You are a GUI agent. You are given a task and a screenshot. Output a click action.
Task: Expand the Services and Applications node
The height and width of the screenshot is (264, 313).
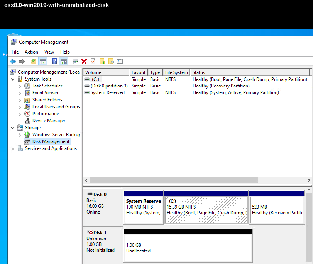point(13,148)
